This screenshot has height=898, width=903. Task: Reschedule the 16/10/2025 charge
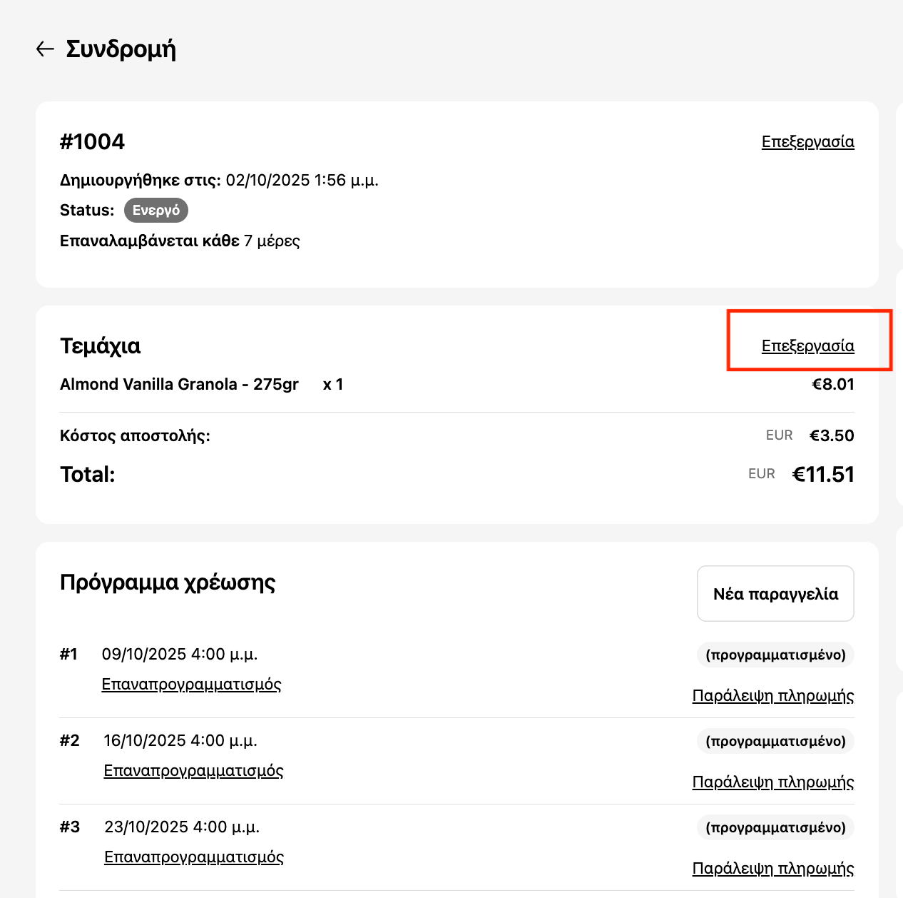click(x=193, y=771)
